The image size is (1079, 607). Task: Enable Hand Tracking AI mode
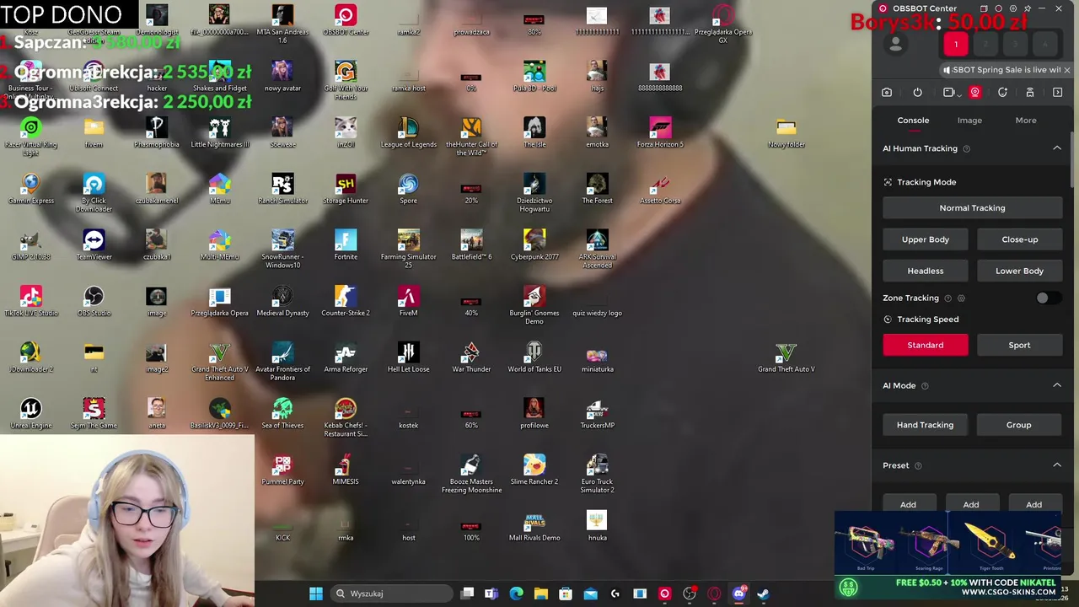click(x=925, y=425)
